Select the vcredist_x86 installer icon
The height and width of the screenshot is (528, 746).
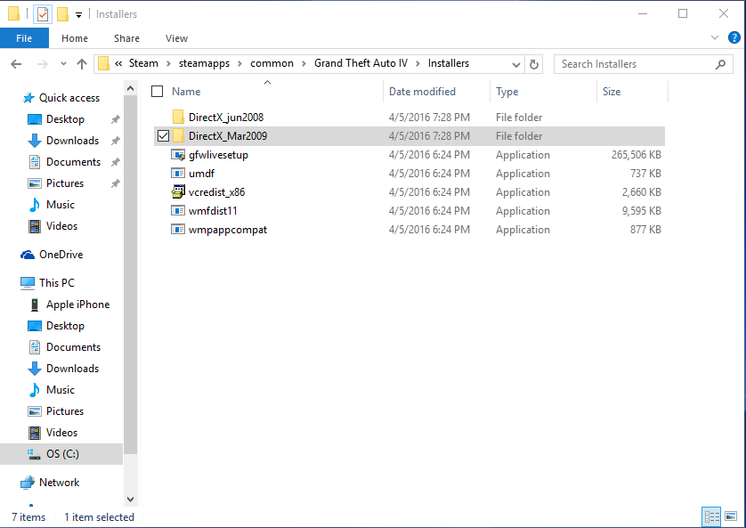point(178,191)
